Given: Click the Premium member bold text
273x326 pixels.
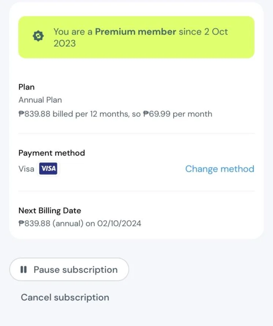Looking at the screenshot, I should 136,32.
